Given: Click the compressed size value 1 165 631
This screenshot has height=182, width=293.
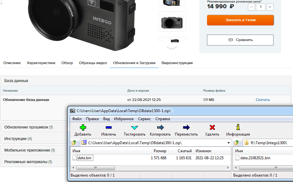Looking at the screenshot, I should [184, 158].
